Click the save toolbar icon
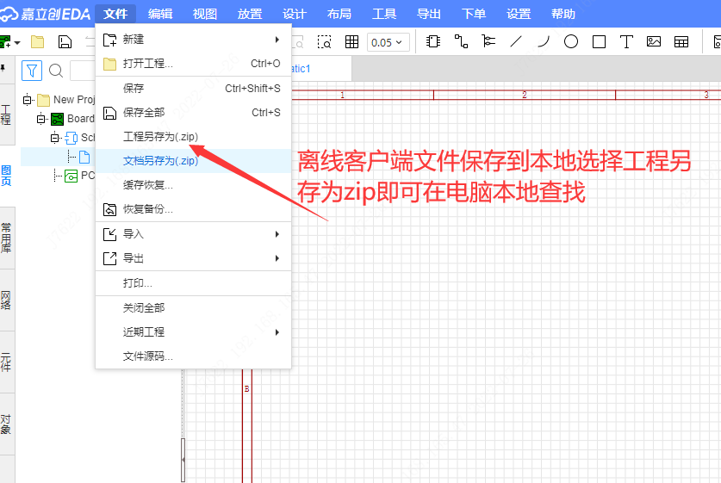This screenshot has width=721, height=483. point(65,42)
